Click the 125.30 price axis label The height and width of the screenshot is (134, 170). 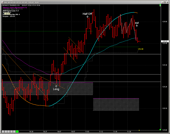click(165, 65)
